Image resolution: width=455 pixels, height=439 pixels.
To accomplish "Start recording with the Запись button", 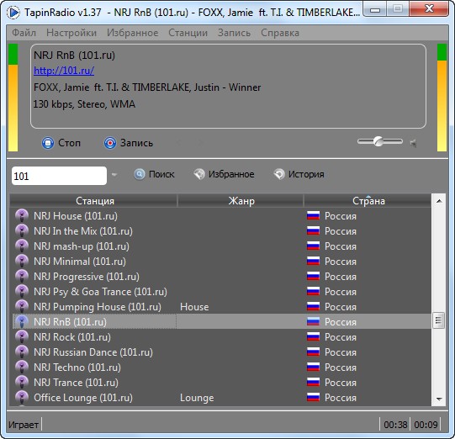I will pos(129,143).
